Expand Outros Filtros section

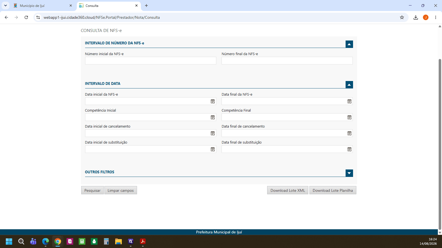coord(349,173)
